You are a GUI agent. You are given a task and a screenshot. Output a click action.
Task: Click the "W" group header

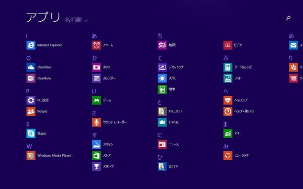point(29,146)
